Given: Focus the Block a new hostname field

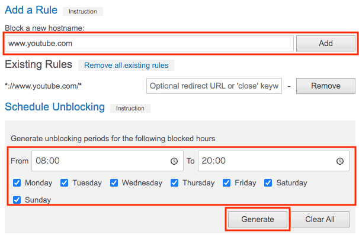Looking at the screenshot, I should click(x=149, y=43).
